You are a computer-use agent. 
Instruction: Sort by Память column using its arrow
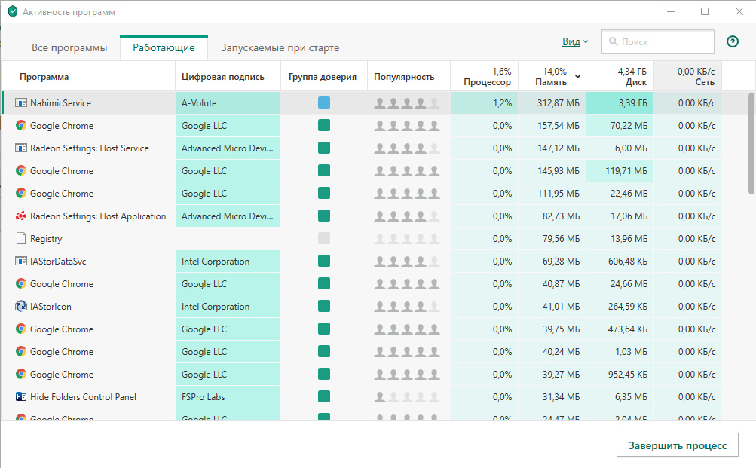tap(578, 77)
